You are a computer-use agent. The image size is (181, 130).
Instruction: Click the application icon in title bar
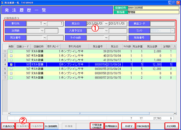coord(2,2)
